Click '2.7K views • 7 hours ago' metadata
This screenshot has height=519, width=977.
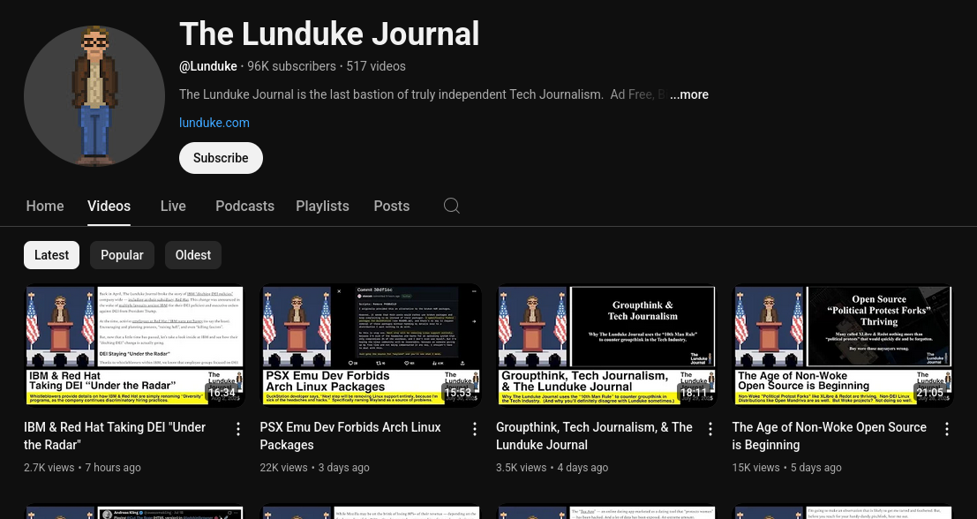click(82, 468)
